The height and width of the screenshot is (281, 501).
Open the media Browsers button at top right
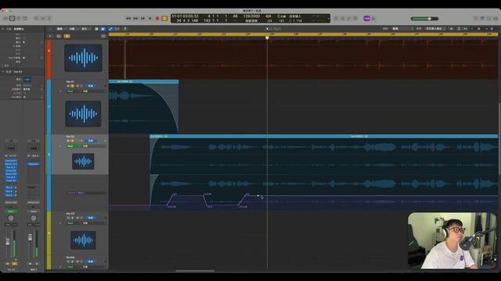pyautogui.click(x=496, y=19)
